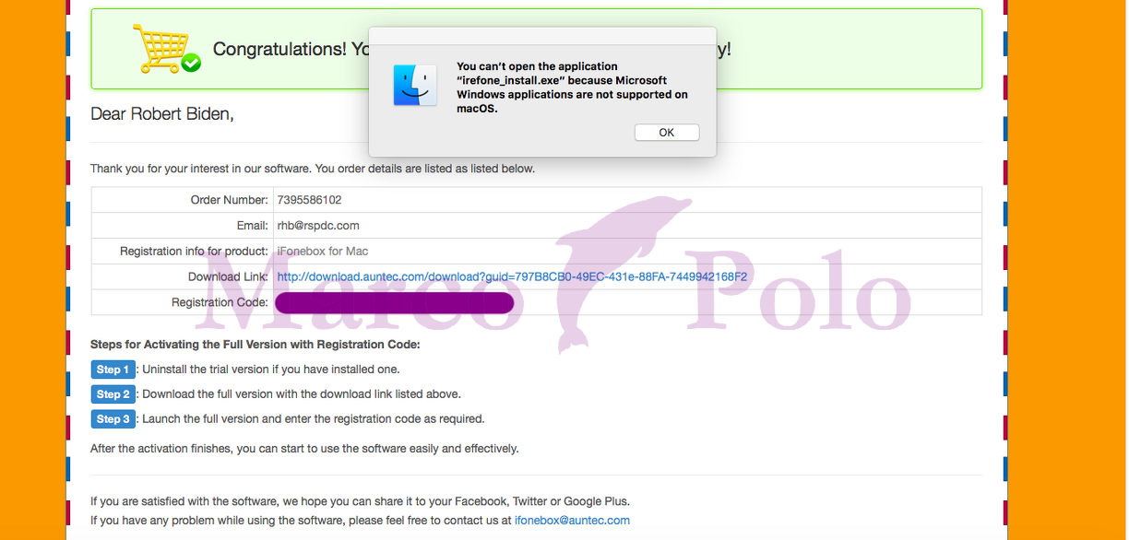
Task: Open the download.auntec.com download link
Action: click(512, 276)
